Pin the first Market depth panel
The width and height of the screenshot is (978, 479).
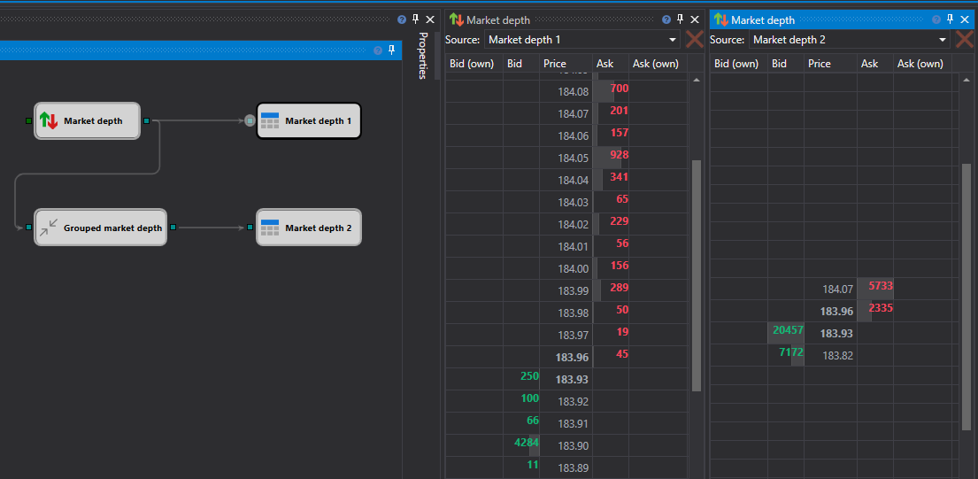(681, 19)
